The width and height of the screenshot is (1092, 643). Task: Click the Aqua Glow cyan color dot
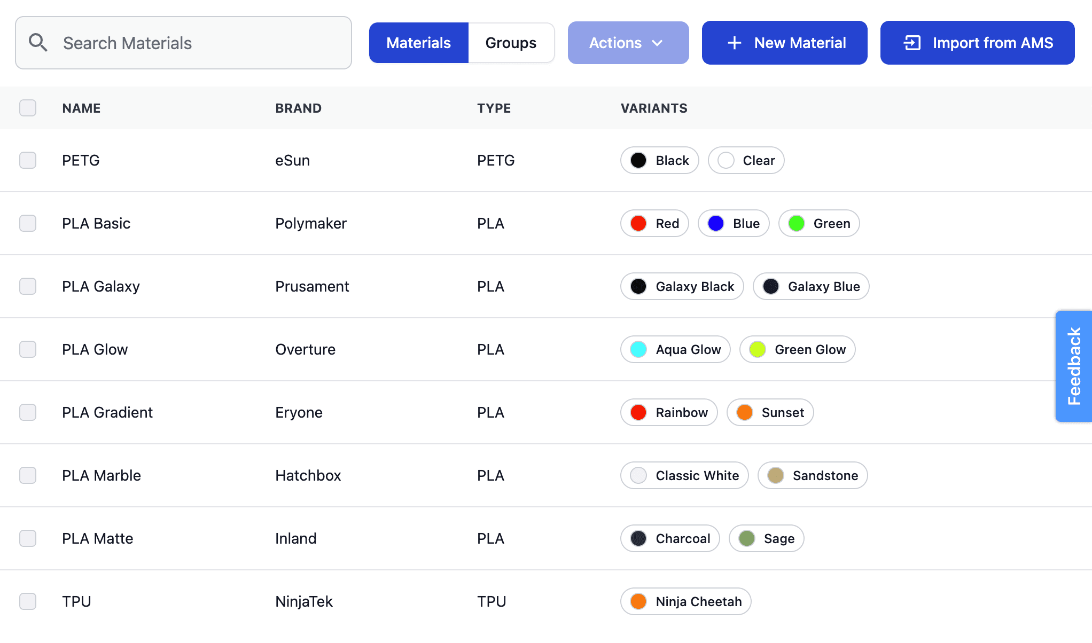(638, 349)
